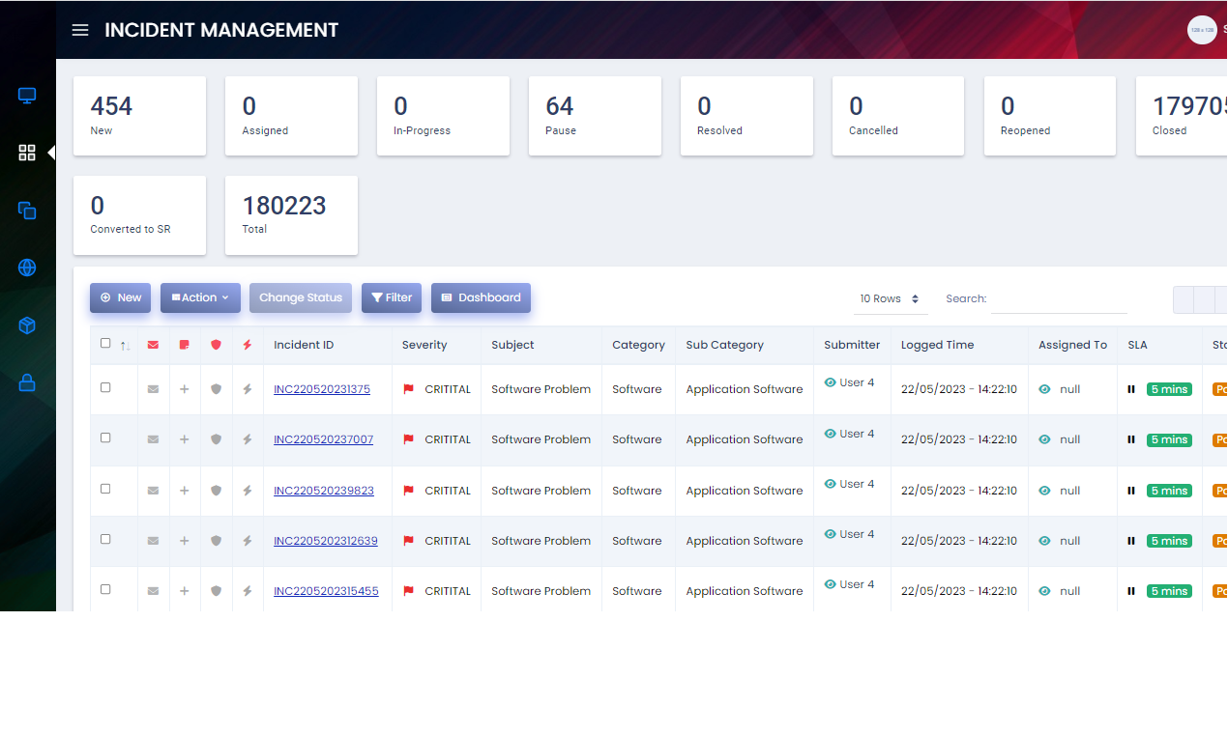Open the copy/duplicate sidebar icon
The height and width of the screenshot is (734, 1228).
click(27, 210)
